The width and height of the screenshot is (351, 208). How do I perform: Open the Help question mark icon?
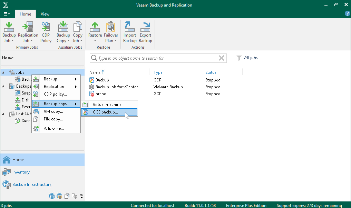[347, 14]
